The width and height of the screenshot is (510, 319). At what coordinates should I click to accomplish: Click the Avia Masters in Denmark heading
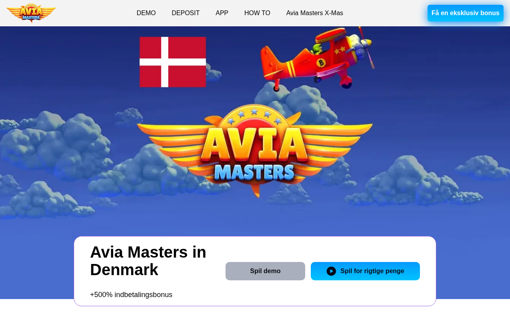click(x=148, y=261)
